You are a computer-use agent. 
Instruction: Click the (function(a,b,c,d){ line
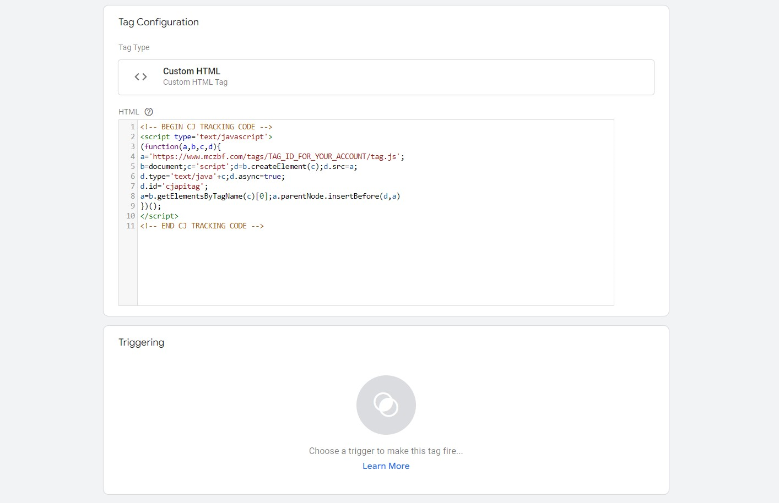tap(181, 147)
